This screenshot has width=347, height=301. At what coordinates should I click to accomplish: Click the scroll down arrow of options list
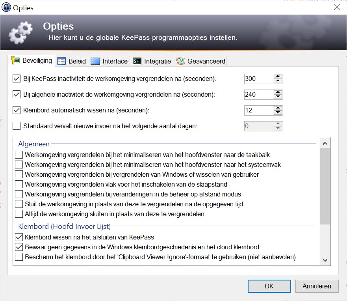click(x=325, y=260)
